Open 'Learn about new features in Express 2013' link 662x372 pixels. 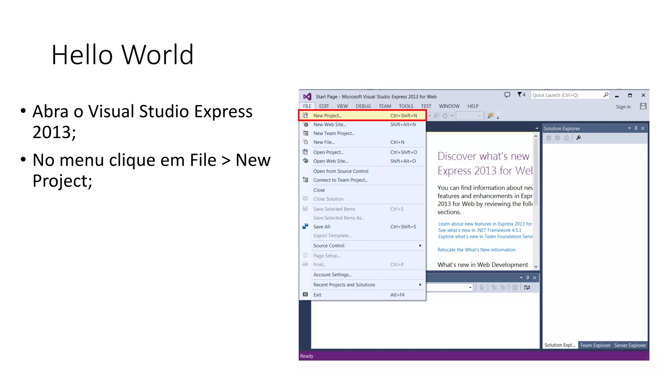(x=485, y=224)
